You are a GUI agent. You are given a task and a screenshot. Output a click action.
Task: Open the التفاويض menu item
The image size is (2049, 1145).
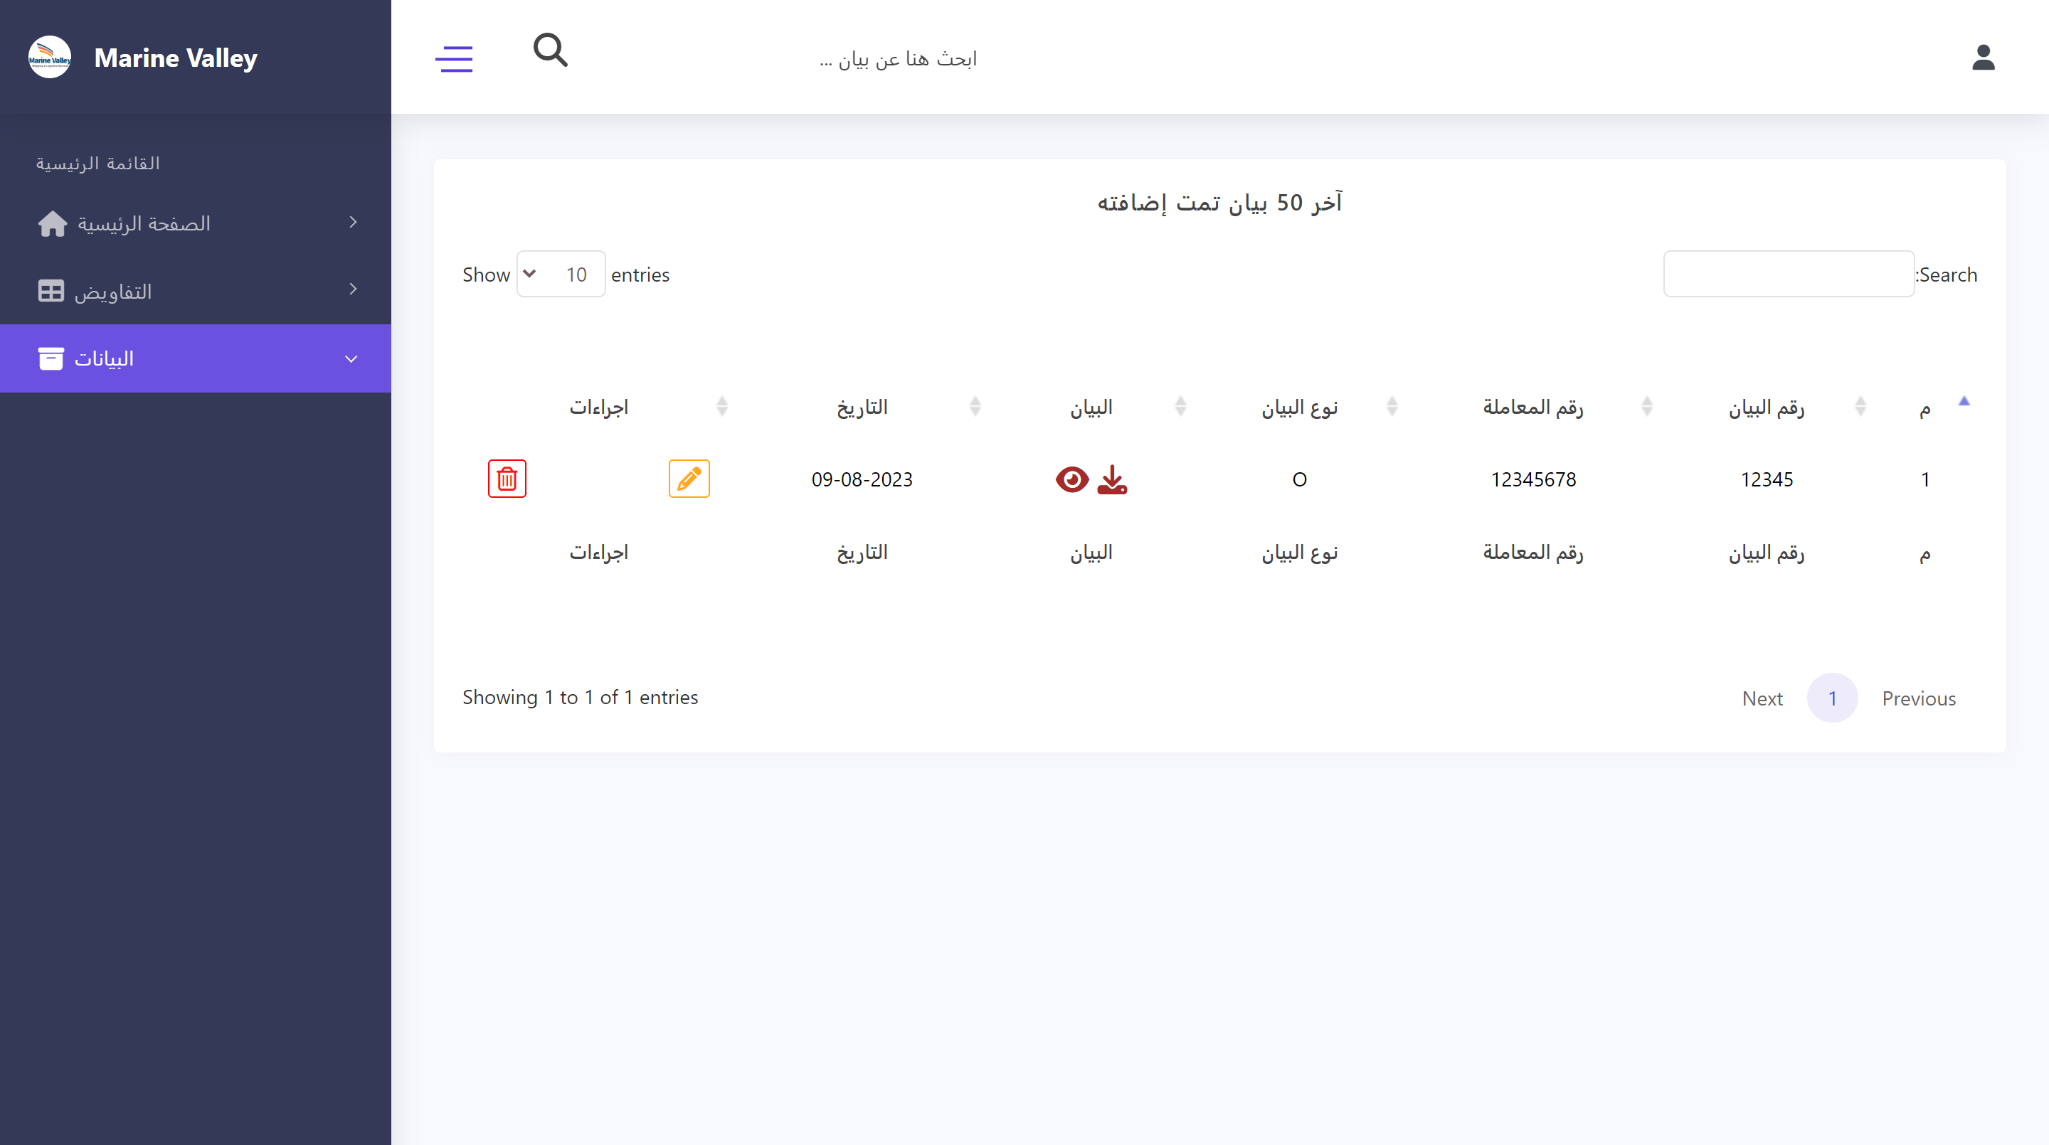tap(117, 291)
